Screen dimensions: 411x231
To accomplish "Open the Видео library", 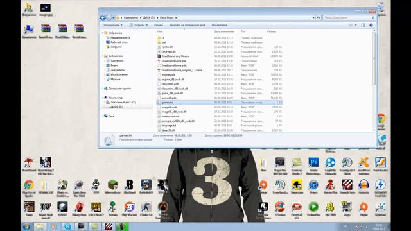I will tap(114, 65).
